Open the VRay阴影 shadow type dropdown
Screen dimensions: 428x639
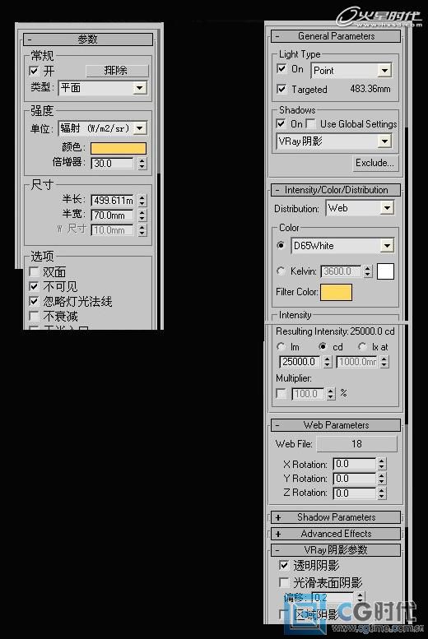[334, 141]
